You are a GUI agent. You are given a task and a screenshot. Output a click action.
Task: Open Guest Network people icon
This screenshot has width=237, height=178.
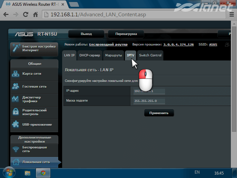tap(16, 86)
